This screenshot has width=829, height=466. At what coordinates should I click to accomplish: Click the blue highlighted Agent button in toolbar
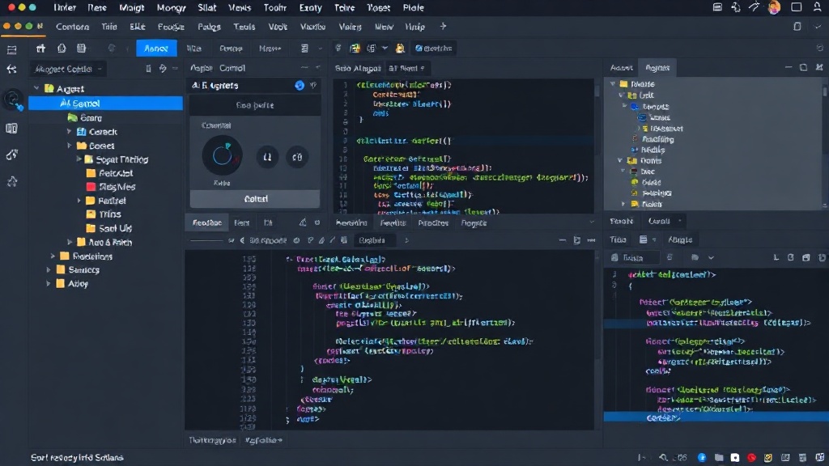(x=156, y=48)
